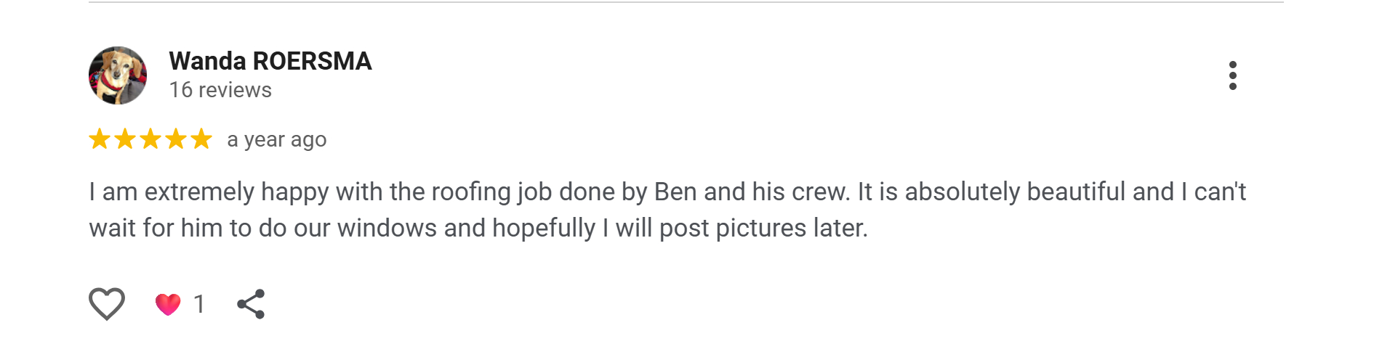Click the reaction count "1"

coord(199,304)
